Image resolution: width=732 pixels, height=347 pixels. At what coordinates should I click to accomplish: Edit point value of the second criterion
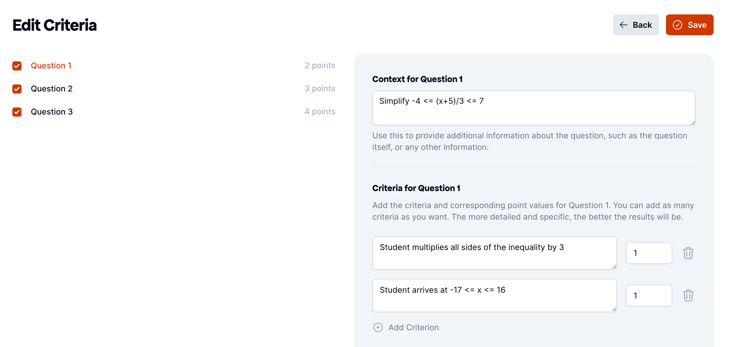(649, 296)
